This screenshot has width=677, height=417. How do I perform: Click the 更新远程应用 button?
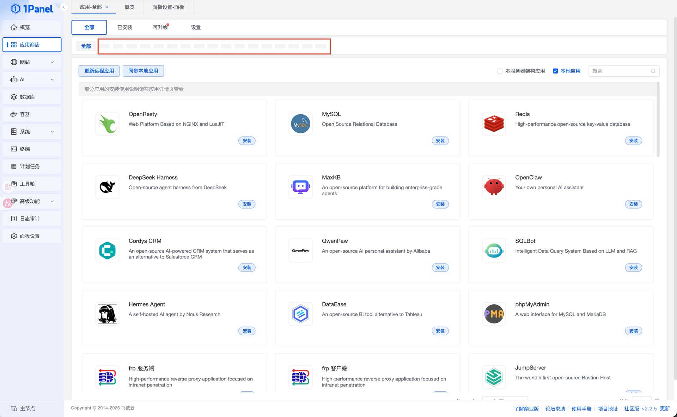coord(99,71)
